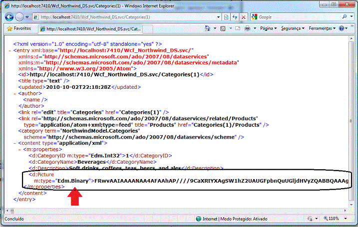The image size is (358, 227).
Task: Collapse the entry XML root node
Action: [10, 51]
